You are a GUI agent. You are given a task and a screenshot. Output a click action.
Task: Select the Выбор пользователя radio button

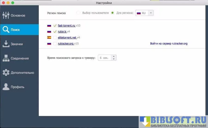[79, 13]
